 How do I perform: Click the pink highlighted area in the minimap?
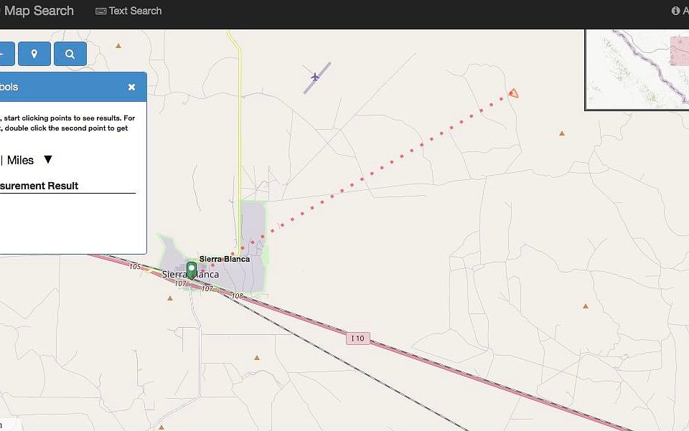(679, 50)
